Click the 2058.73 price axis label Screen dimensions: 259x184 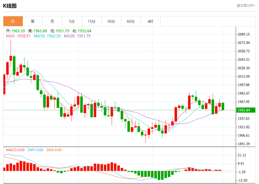coord(244,51)
